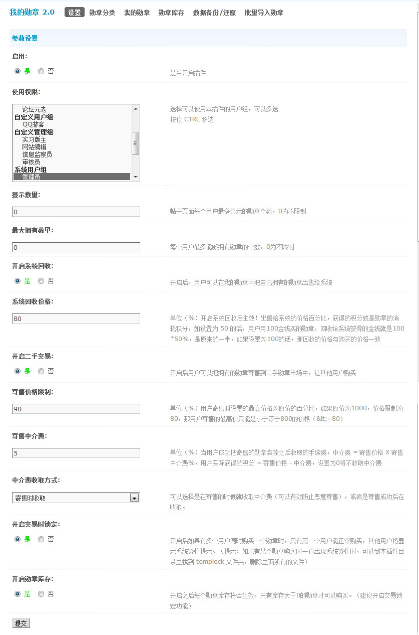Image resolution: width=419 pixels, height=635 pixels.
Task: Select 是 radio for 开启系统回收
Action: [18, 281]
